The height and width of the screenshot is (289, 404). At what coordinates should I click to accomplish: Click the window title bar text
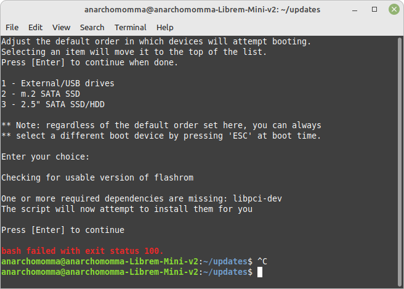coord(202,9)
